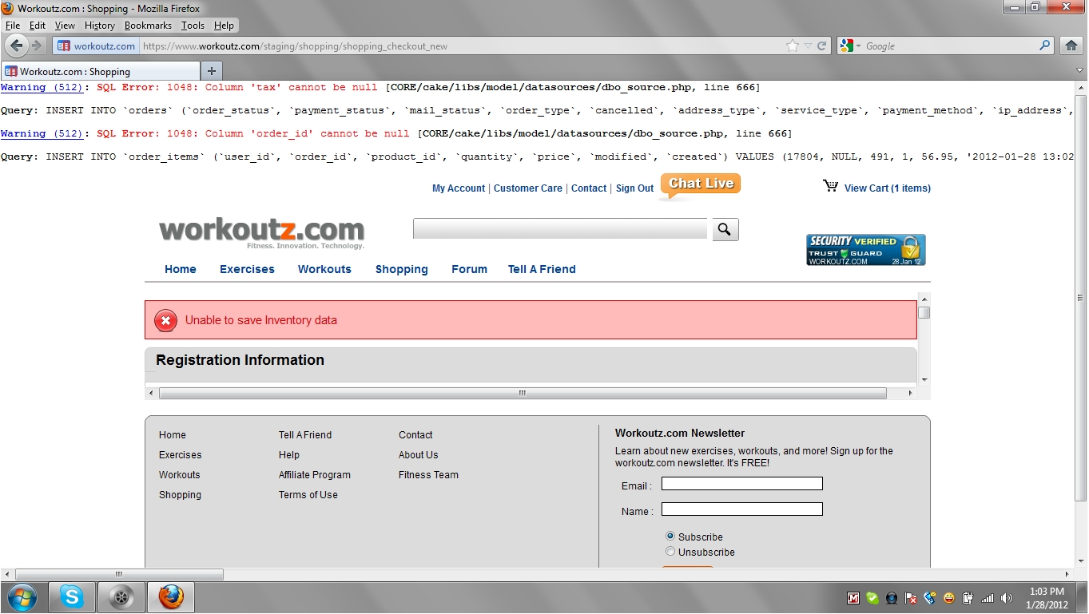Click the Sign Out link
Image resolution: width=1089 pixels, height=614 pixels.
click(x=634, y=188)
